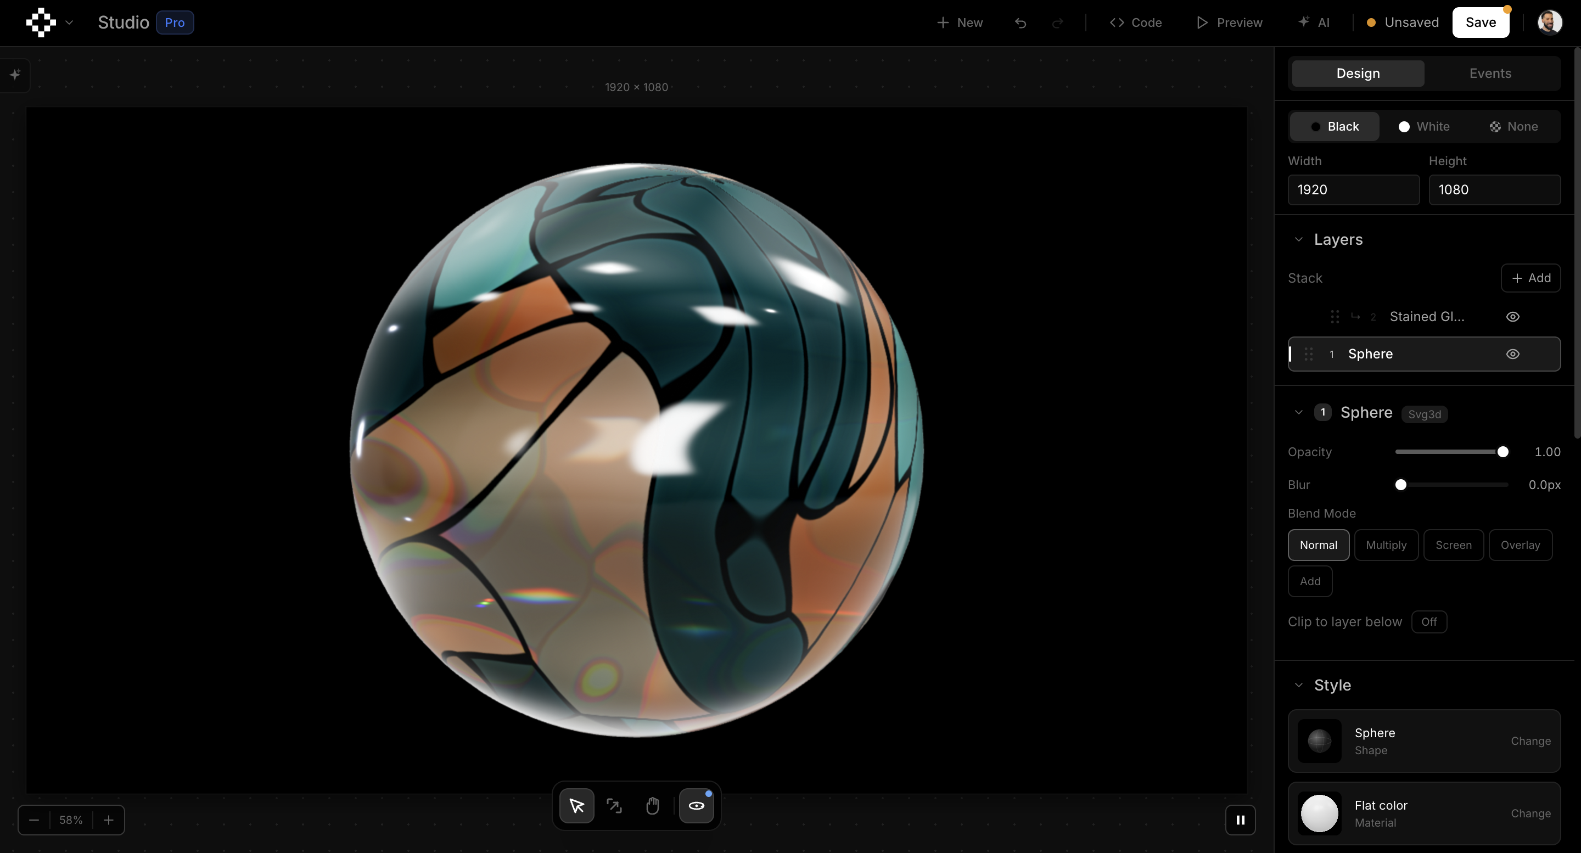Click Save to save the project
This screenshot has height=853, width=1581.
[x=1481, y=22]
